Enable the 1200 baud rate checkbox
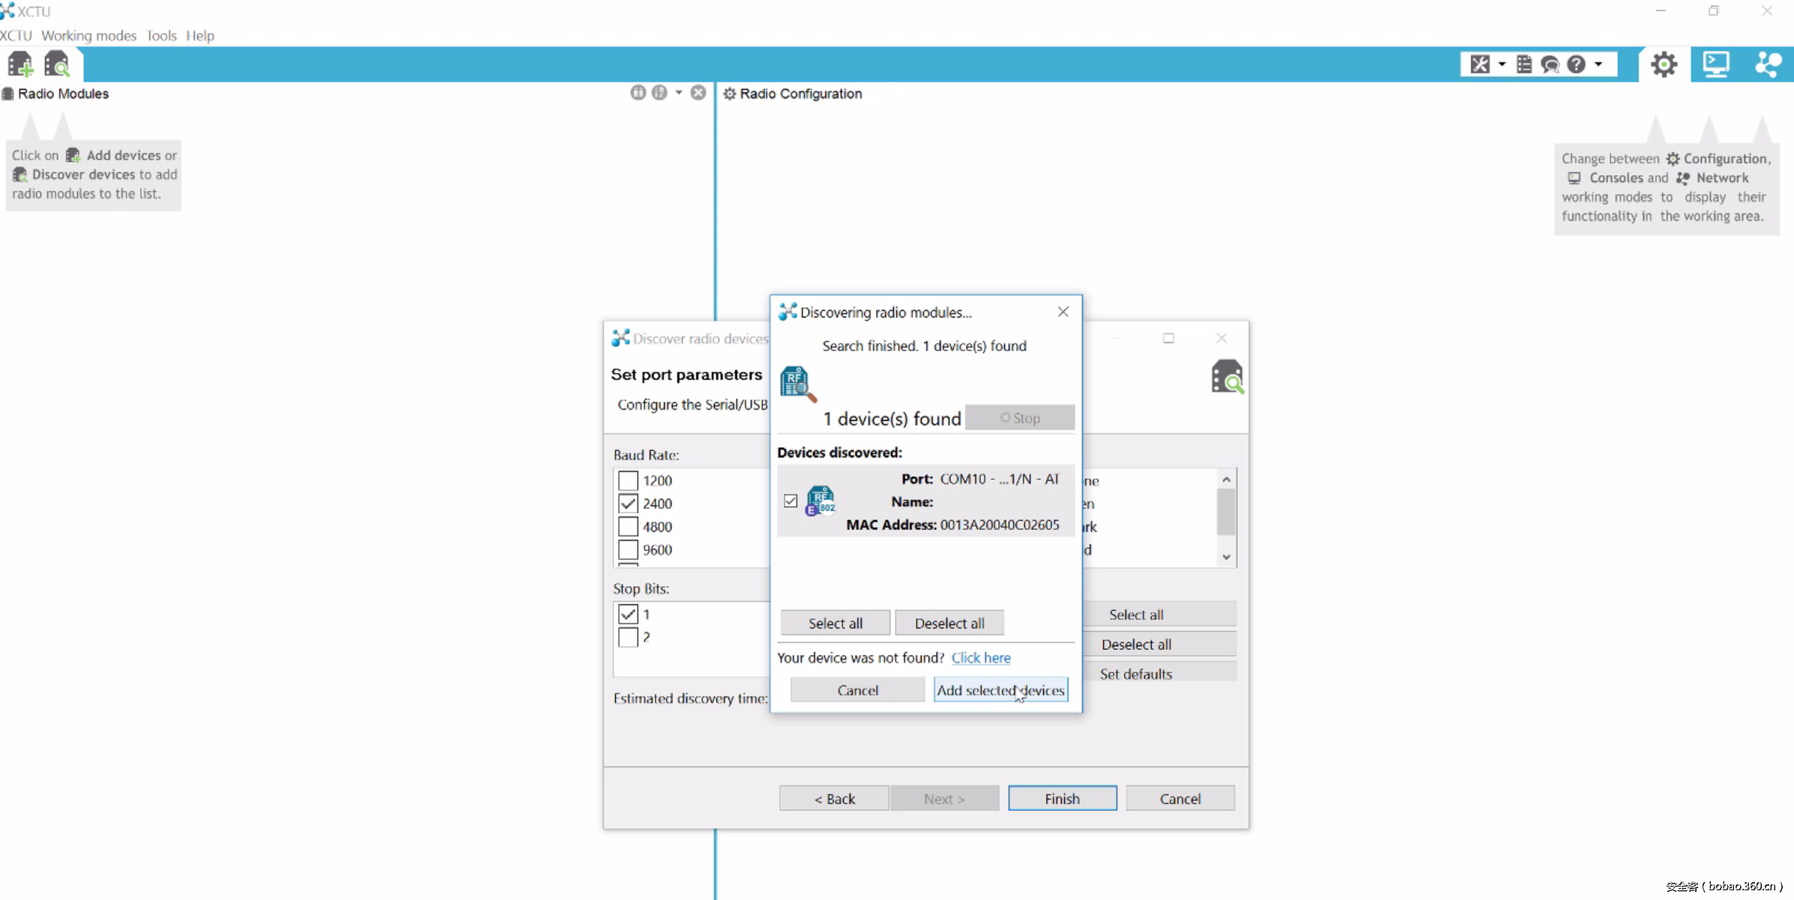 point(628,481)
